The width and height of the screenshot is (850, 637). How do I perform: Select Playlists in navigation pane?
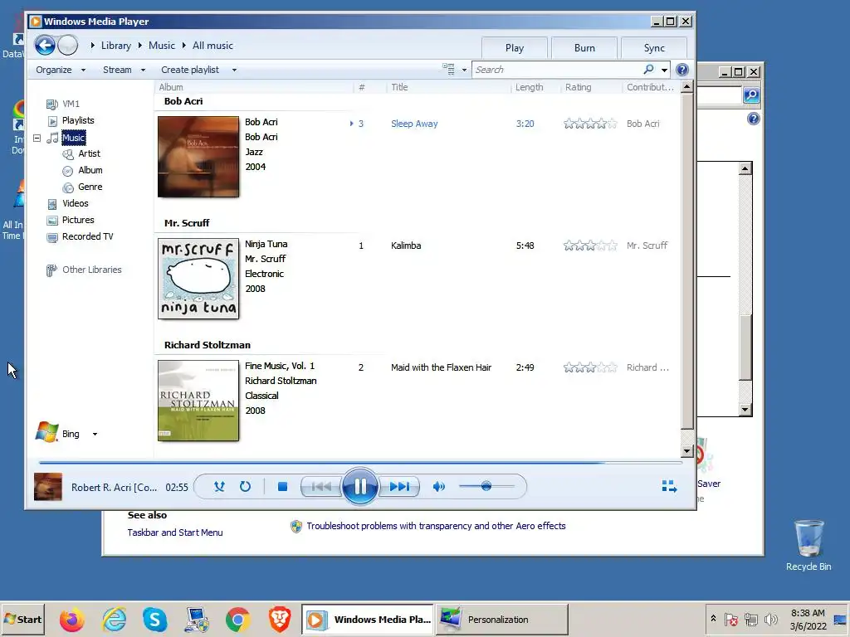click(78, 120)
